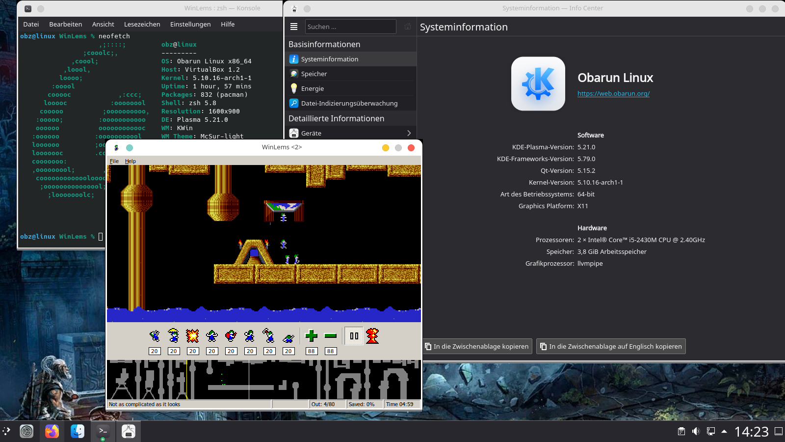Open the Ansicht menu in Konsole
Screen dimensions: 785x442
(103, 24)
